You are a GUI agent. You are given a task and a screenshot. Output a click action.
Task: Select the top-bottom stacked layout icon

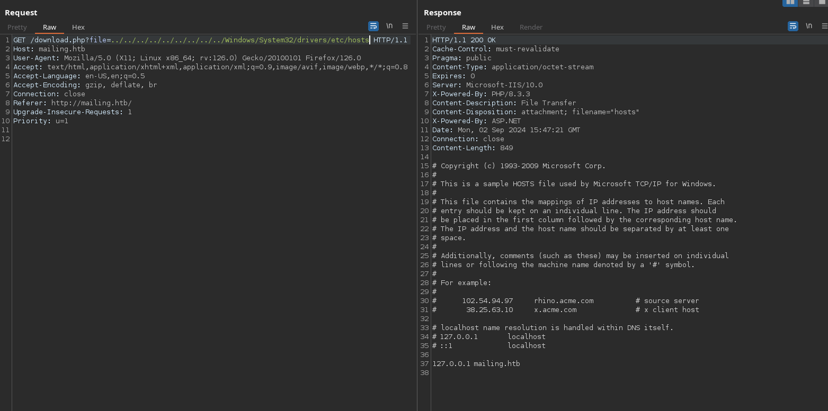[x=806, y=2]
